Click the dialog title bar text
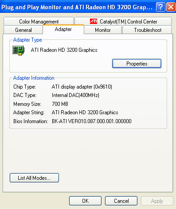Viewport: 176px width, 209px height. pyautogui.click(x=77, y=7)
